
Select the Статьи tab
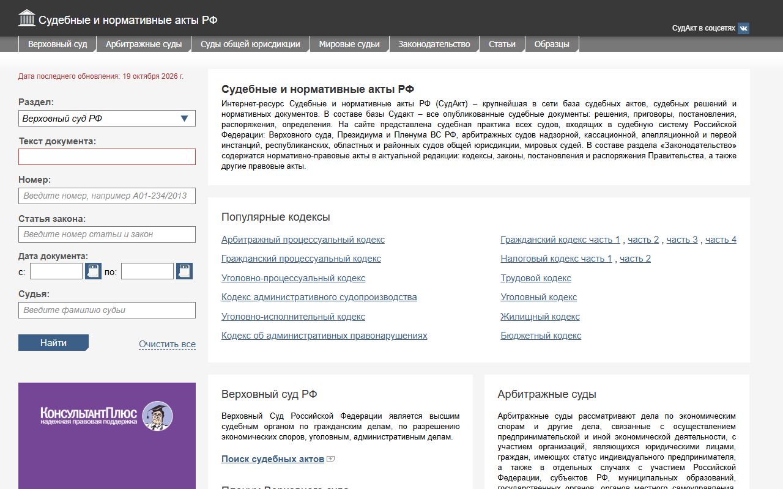pyautogui.click(x=502, y=44)
